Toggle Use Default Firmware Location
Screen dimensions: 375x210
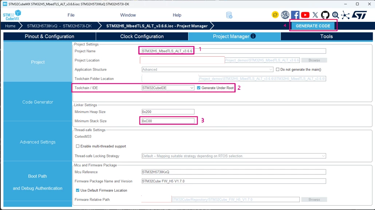(x=78, y=190)
